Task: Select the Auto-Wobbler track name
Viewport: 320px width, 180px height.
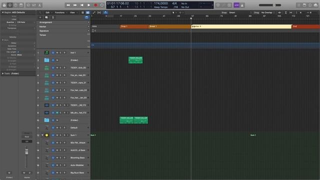Action: (77, 165)
